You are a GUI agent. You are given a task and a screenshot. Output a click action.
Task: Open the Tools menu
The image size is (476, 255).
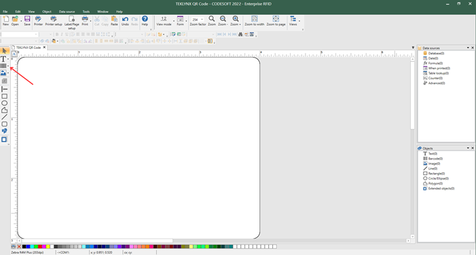[86, 12]
